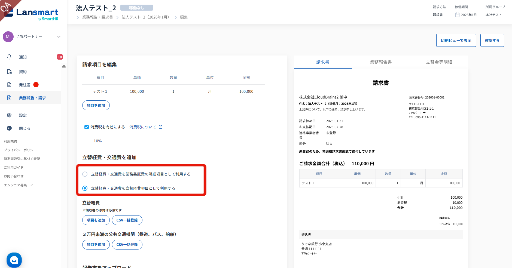Click the 印刷ビューで表示 button
This screenshot has width=512, height=268.
pos(456,40)
